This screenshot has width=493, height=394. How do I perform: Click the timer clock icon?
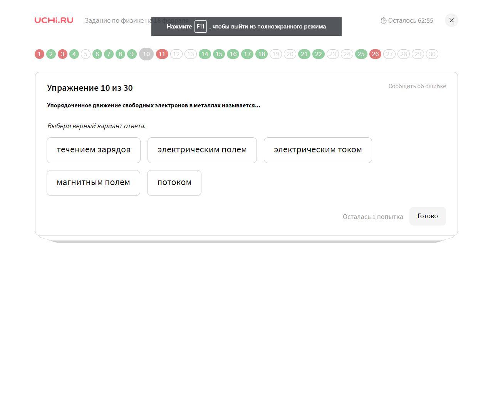(384, 20)
